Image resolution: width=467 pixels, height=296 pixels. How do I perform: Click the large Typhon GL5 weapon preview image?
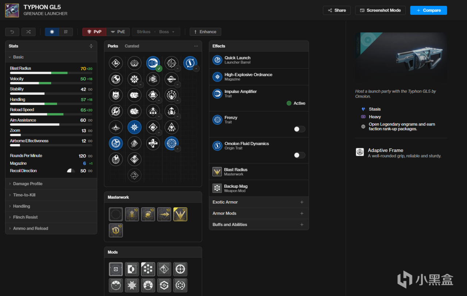click(401, 58)
